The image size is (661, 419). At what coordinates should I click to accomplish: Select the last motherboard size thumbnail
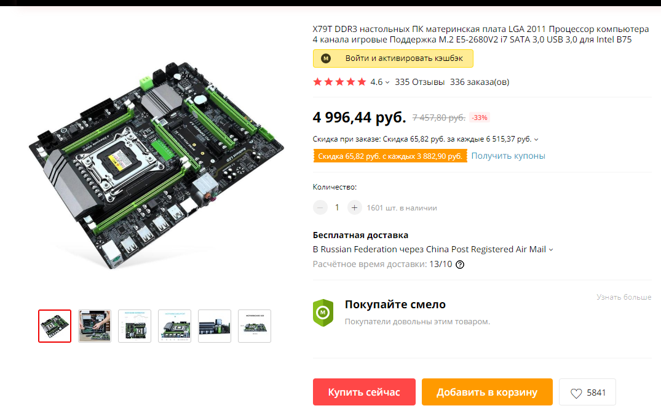tap(254, 325)
